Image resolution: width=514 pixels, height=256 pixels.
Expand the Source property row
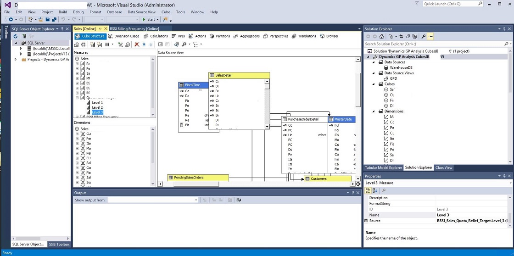(366, 221)
